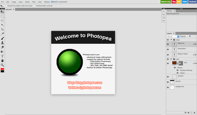This screenshot has width=197, height=115.
Task: Click the texts group folder icon
Action: pos(174,40)
